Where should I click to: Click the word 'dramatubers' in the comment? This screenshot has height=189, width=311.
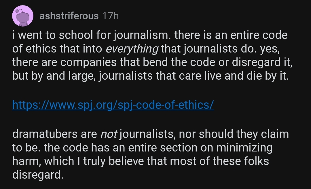[x=45, y=134]
